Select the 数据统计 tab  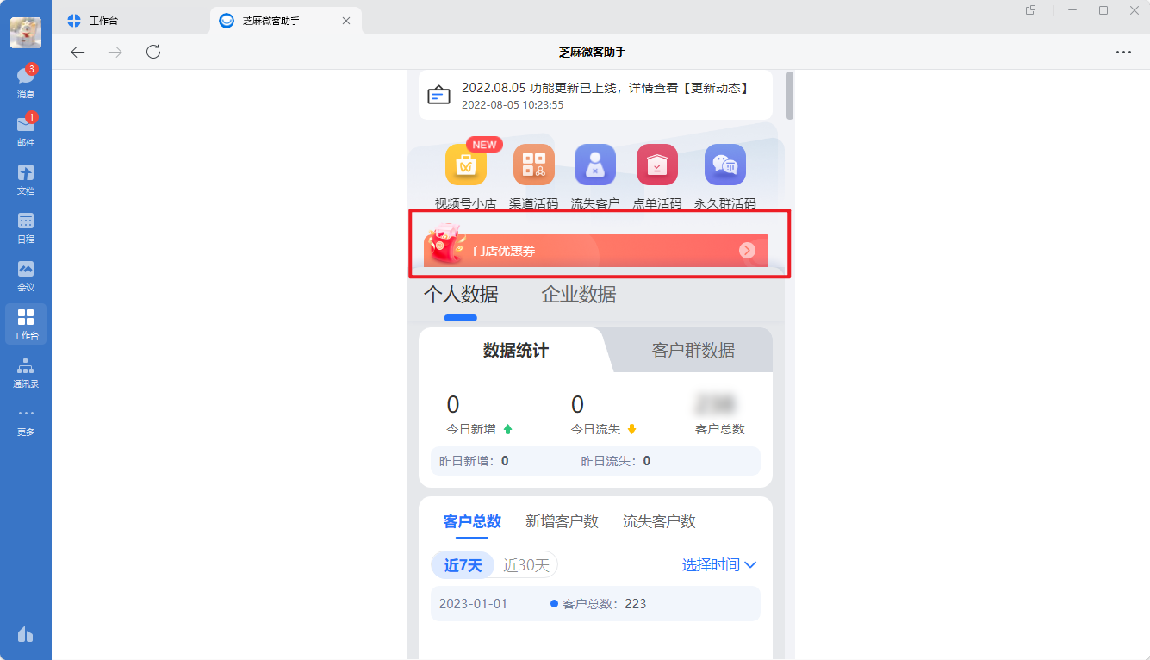pos(515,350)
